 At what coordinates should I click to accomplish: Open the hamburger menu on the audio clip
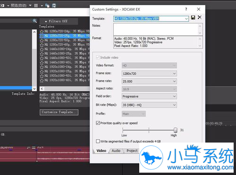34,148
